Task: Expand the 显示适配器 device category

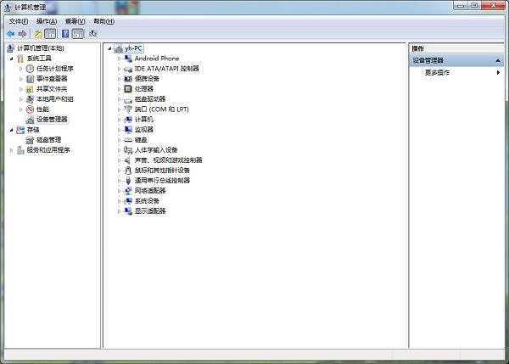Action: pos(120,211)
